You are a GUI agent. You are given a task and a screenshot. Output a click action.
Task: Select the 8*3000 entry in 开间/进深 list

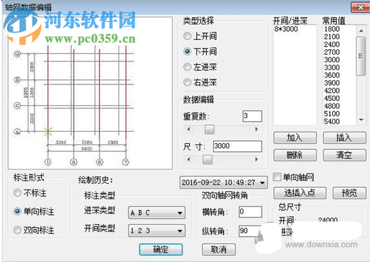pyautogui.click(x=286, y=29)
